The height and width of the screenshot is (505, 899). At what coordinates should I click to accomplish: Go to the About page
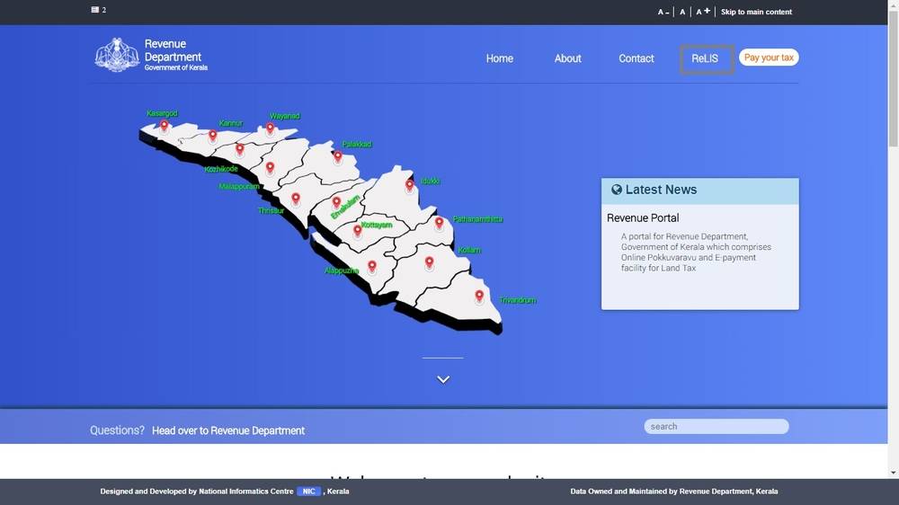coord(567,58)
